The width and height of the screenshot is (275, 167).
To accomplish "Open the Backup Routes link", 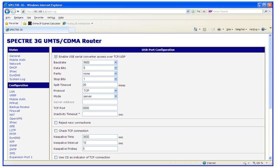I will click(x=19, y=107).
